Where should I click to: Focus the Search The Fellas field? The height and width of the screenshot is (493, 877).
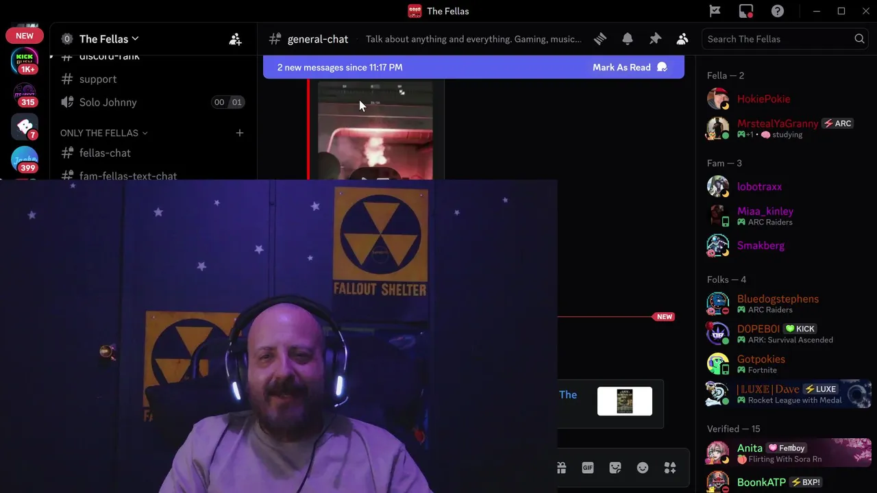pos(785,39)
